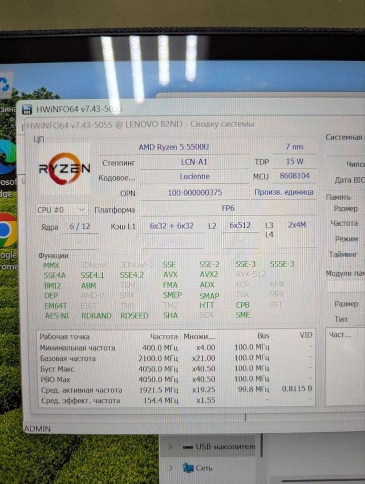Open Microsoft Edge from the desktop
This screenshot has height=484, width=365.
(x=7, y=157)
